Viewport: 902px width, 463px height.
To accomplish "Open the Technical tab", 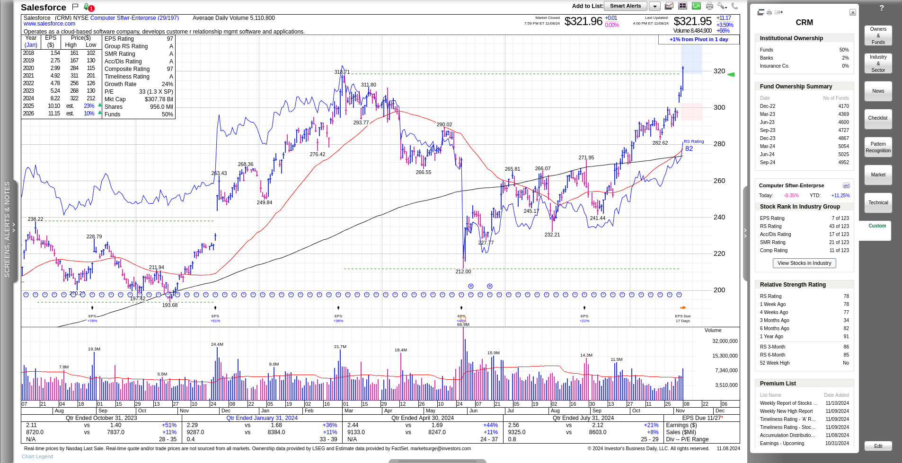I will [878, 203].
